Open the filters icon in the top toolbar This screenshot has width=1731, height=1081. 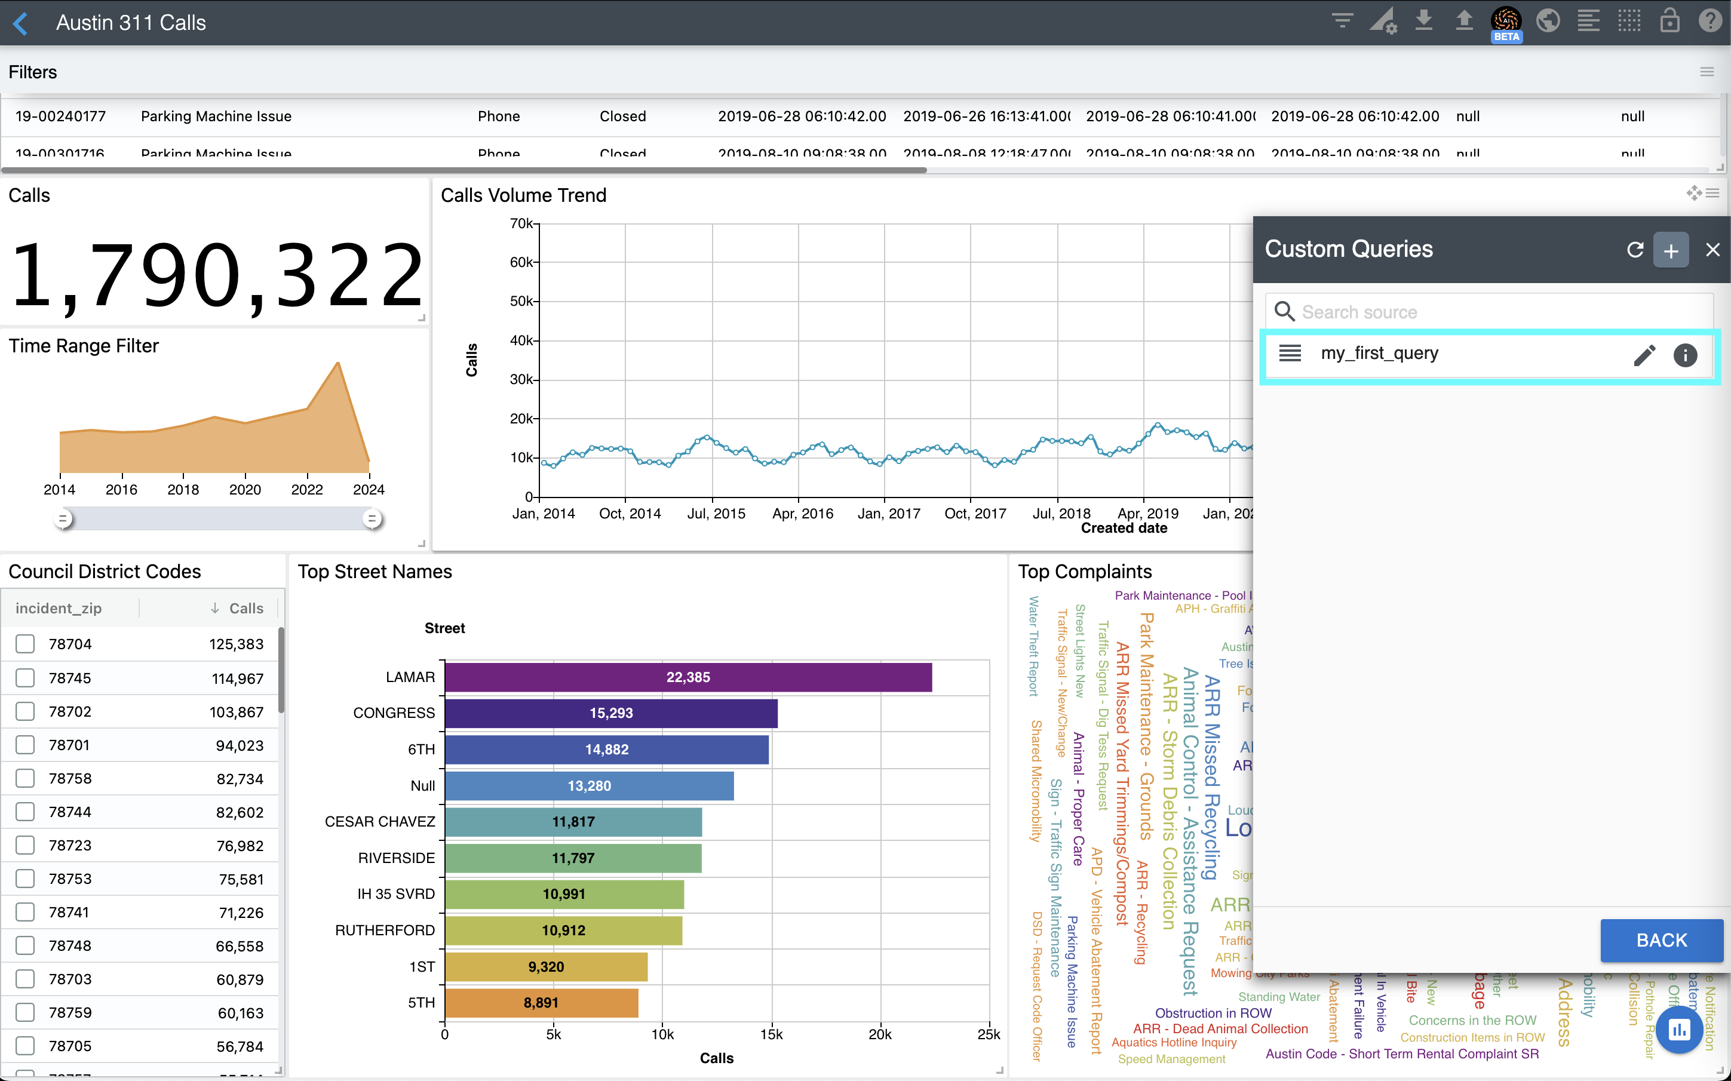click(1342, 22)
